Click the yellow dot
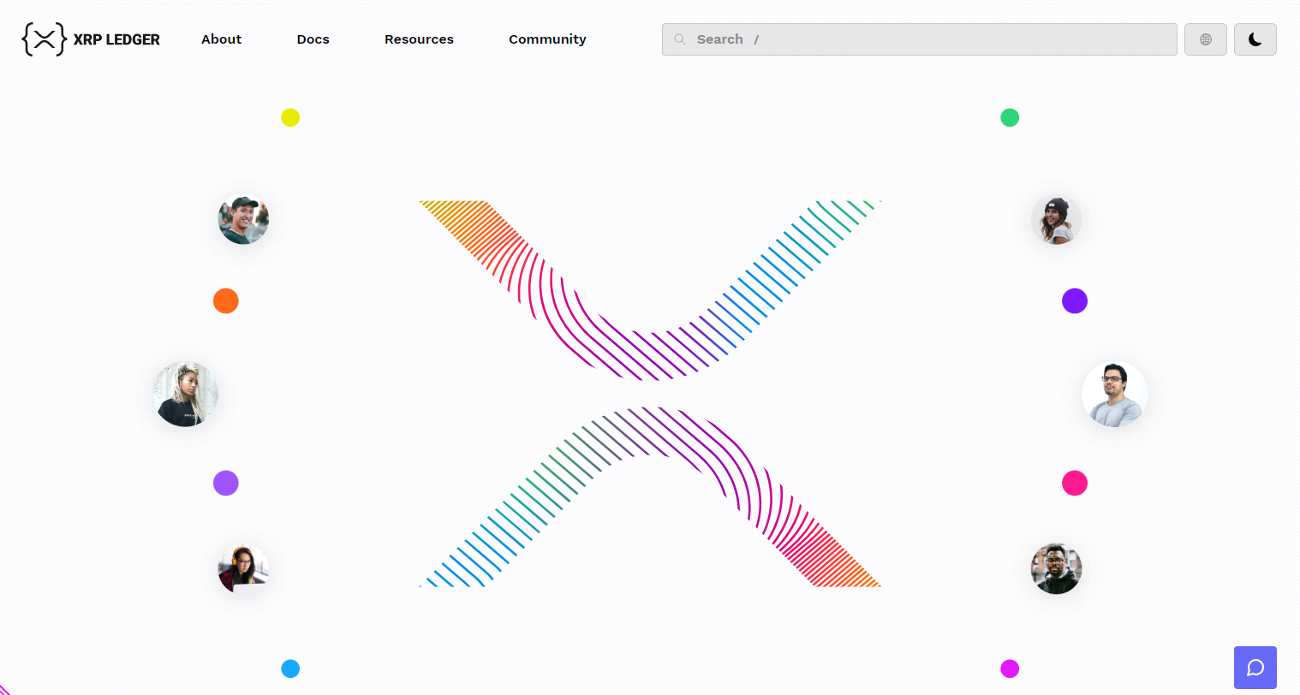Screen dimensions: 1300x695 click(290, 117)
